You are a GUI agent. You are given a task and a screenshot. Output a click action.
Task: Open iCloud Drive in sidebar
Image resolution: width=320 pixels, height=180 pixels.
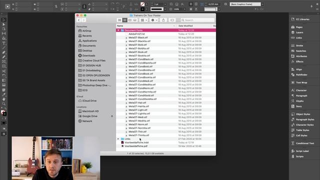point(87,100)
